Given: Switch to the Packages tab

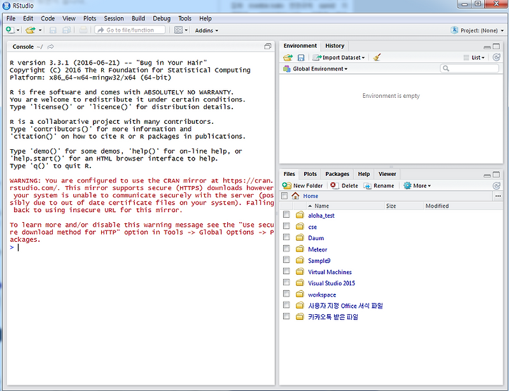Looking at the screenshot, I should pos(337,174).
